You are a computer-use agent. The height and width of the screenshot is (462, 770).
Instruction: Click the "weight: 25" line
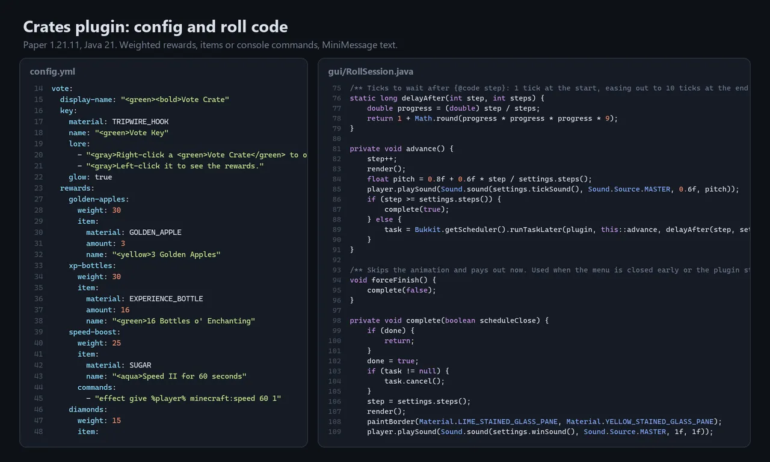pos(99,343)
